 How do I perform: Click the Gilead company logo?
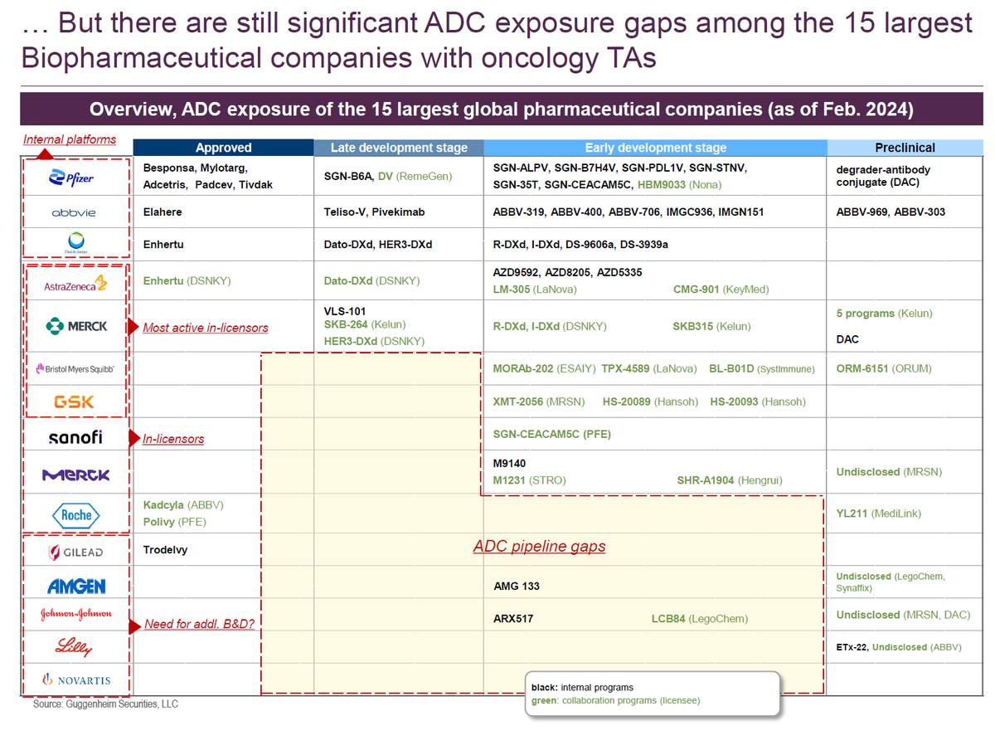coord(75,551)
